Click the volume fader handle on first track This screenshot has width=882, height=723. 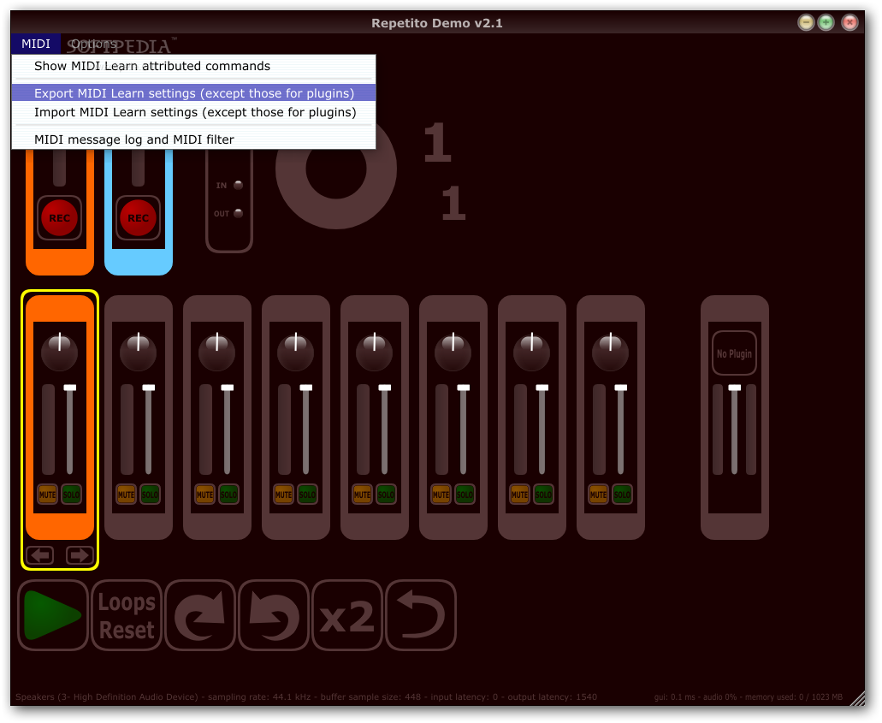(70, 388)
